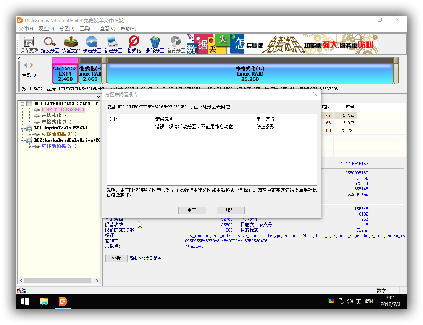Collapse the RD1 kqwknTools disk node
Screen dimensions: 423x325
(23, 128)
